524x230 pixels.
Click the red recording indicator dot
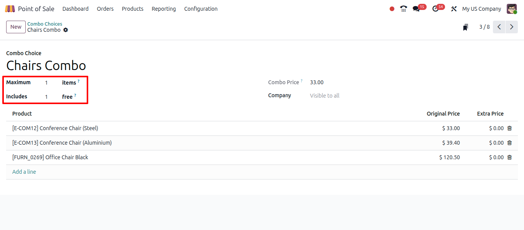point(392,9)
